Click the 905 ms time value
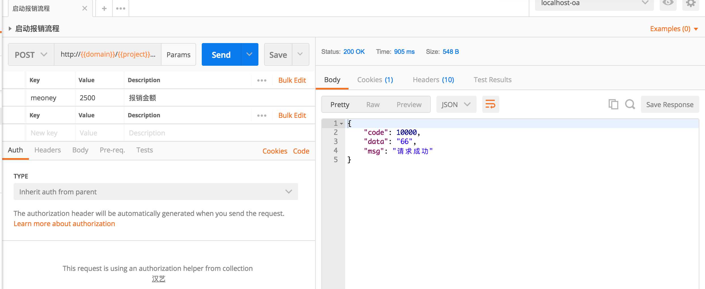Screen dimensions: 705x289 404,52
